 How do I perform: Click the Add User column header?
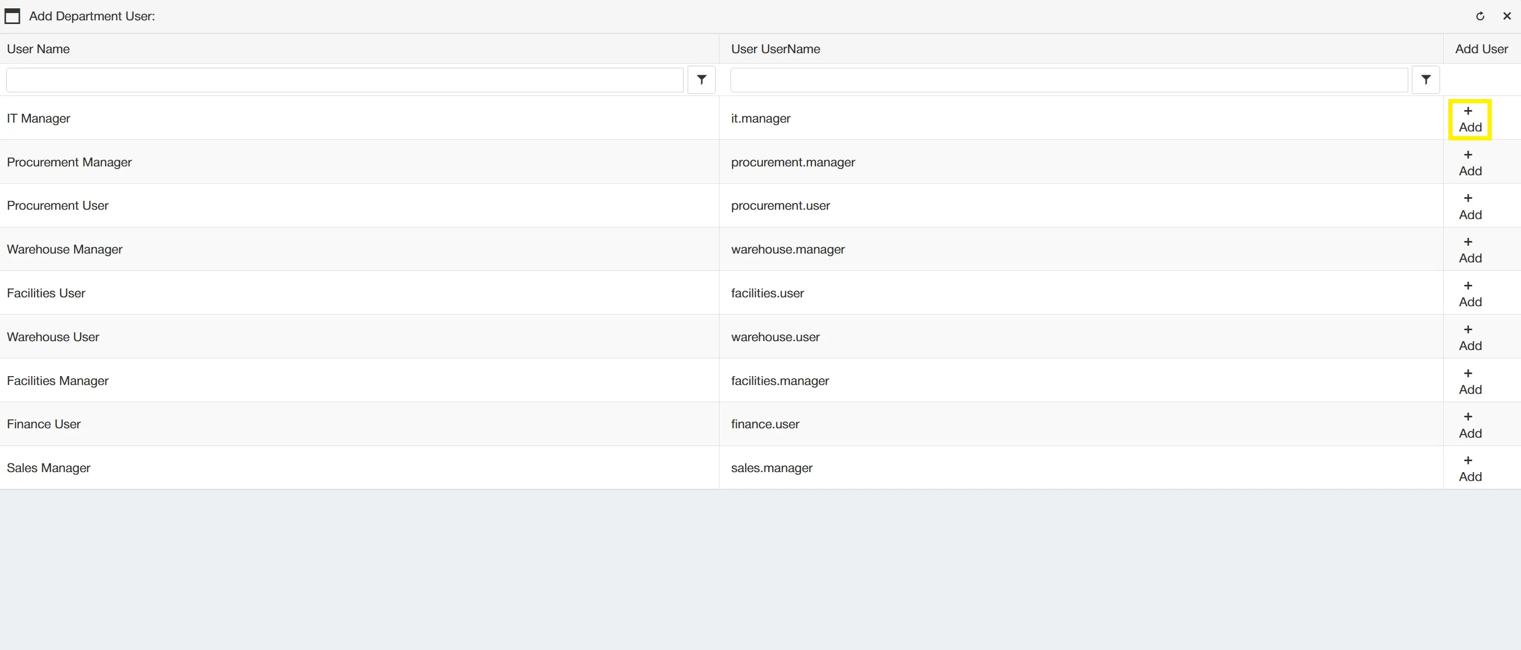click(1481, 49)
